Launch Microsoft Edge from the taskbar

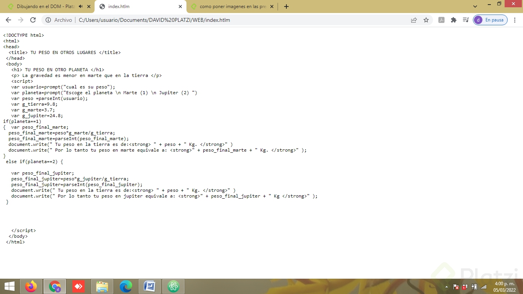[x=126, y=286]
